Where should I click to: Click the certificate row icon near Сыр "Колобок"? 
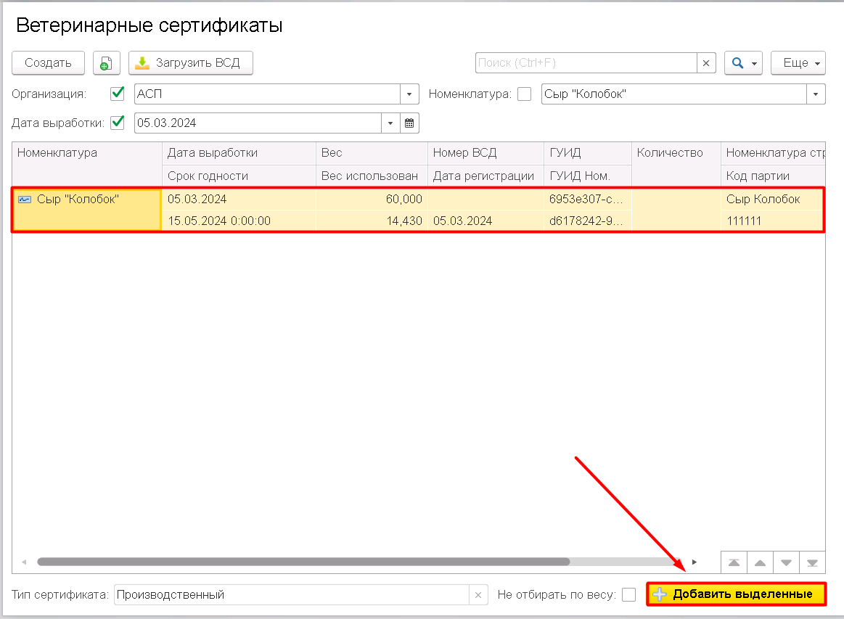pyautogui.click(x=25, y=199)
